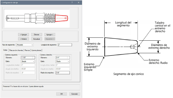The height and width of the screenshot is (98, 173).
Task: Click the right end Diámetro field
Action: (x=63, y=58)
